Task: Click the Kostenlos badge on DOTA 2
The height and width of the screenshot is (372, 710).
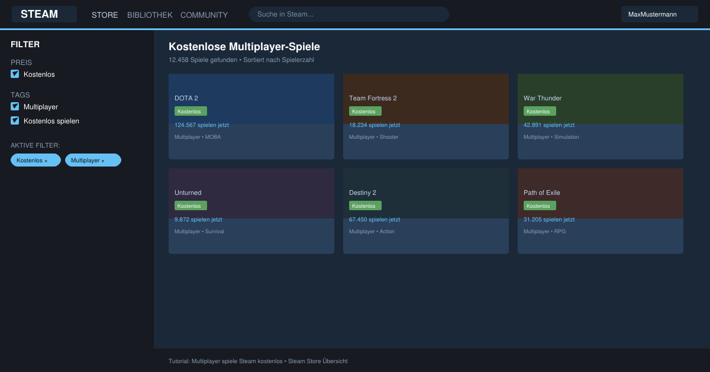Action: 191,111
